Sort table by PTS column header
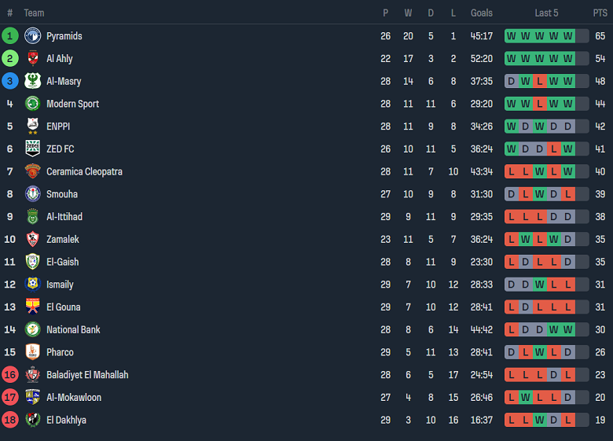Viewport: 613px width, 441px height. (x=600, y=13)
